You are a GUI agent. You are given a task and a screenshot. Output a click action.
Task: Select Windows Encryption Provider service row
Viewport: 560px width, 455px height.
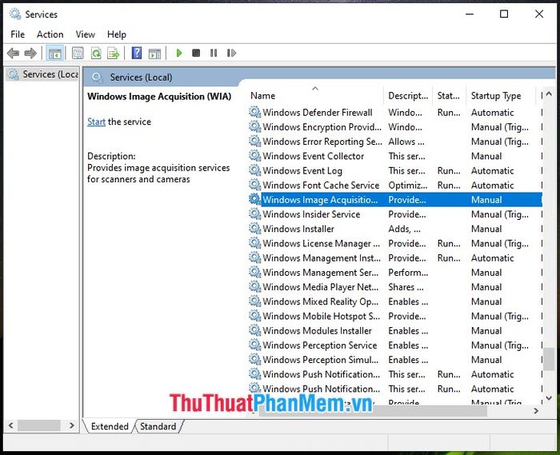pyautogui.click(x=394, y=127)
